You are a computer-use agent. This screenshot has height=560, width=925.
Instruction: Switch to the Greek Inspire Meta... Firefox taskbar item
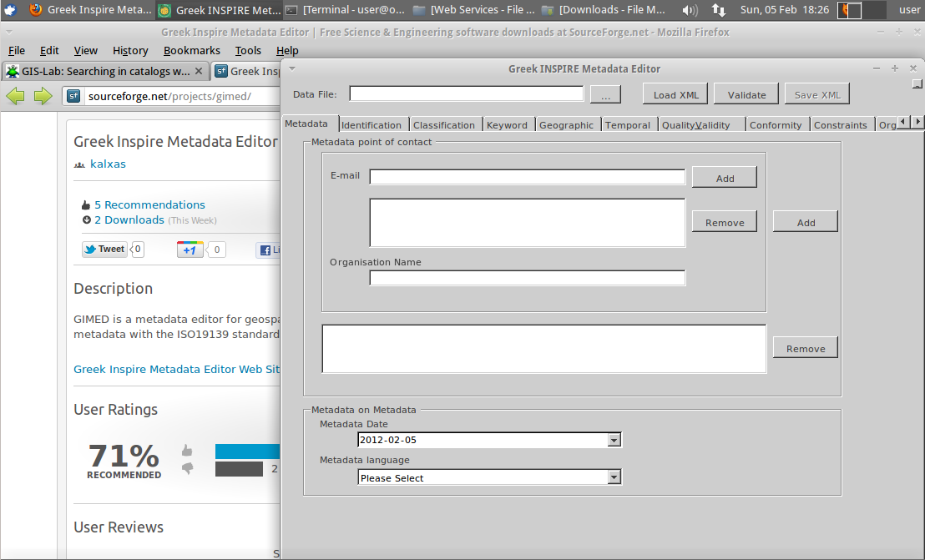(x=90, y=10)
